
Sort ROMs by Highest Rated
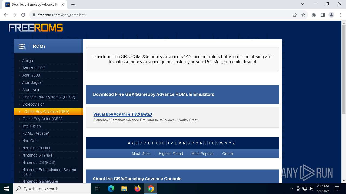[x=171, y=154]
